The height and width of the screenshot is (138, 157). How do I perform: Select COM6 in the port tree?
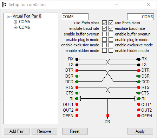click(25, 27)
